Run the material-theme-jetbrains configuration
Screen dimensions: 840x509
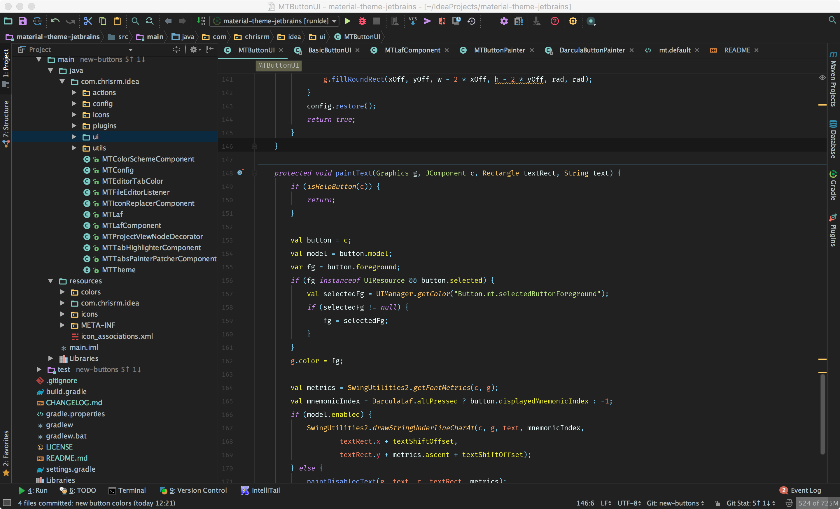[x=347, y=21]
